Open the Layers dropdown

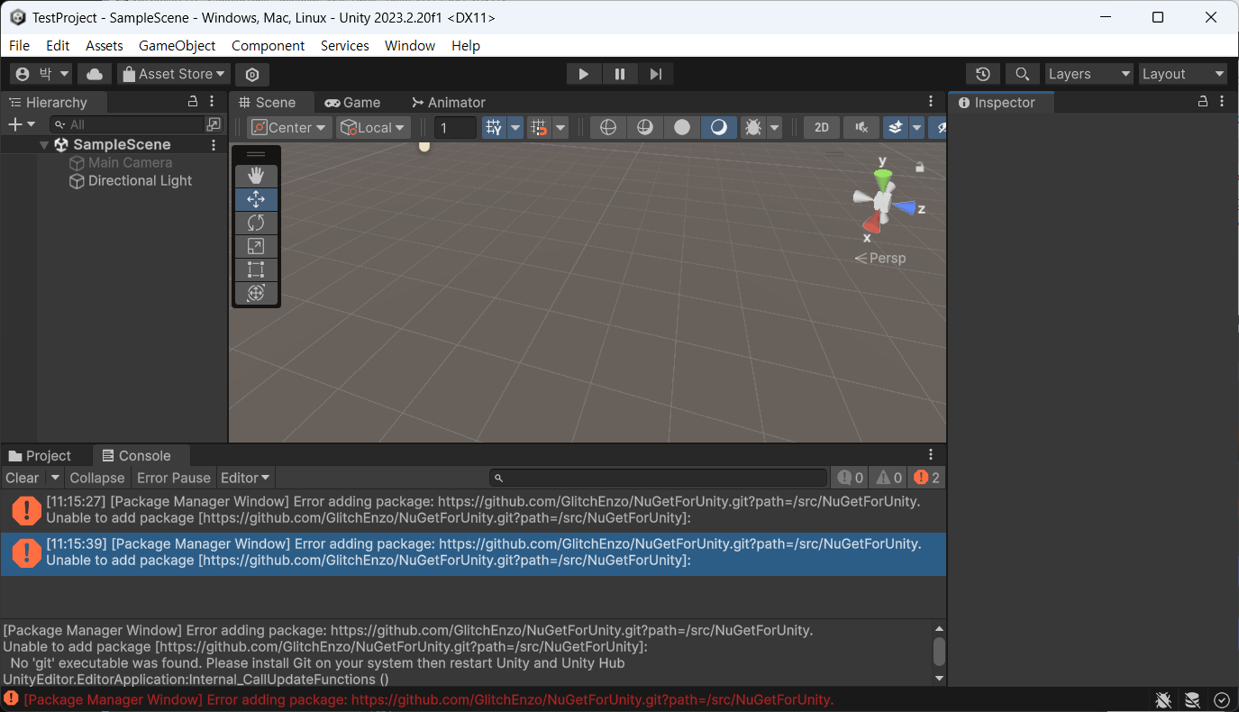pyautogui.click(x=1089, y=74)
